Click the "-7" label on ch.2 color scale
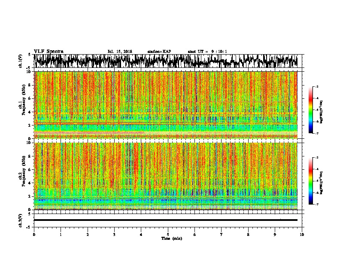Viewport: 340px width, 263px height. (x=317, y=204)
